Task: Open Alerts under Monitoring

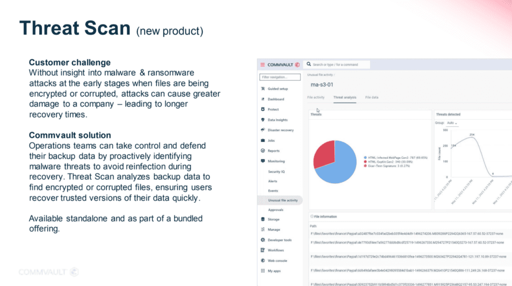Action: (272, 181)
